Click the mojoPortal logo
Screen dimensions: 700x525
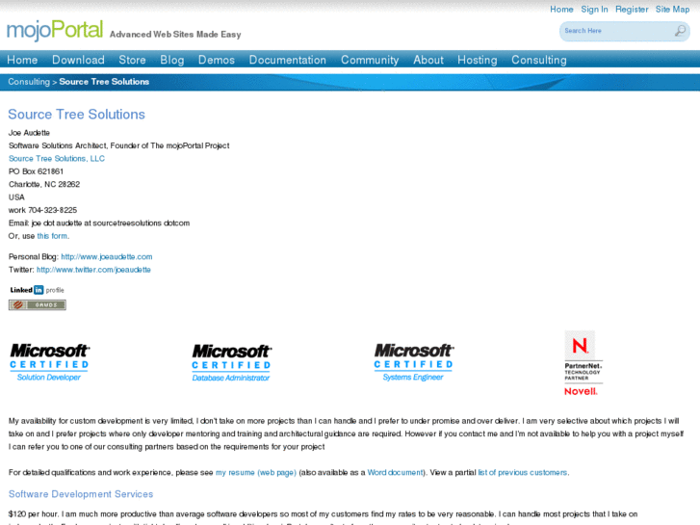tap(55, 31)
